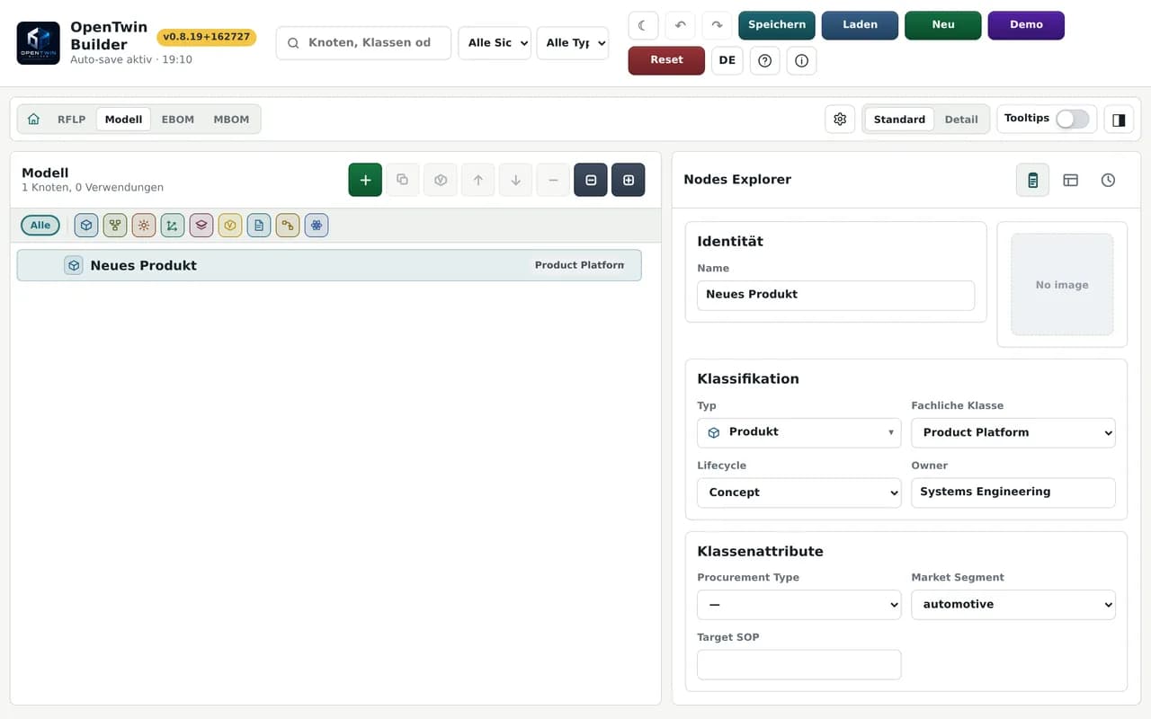Click the hexagon usage icon in model toolbar
The width and height of the screenshot is (1151, 719).
coord(441,180)
